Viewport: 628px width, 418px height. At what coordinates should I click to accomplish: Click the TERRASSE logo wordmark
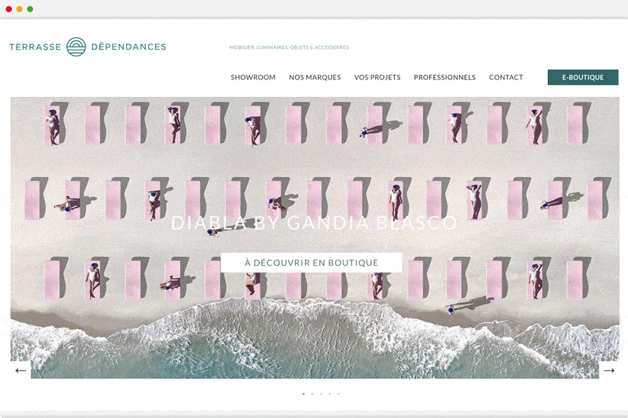click(x=36, y=47)
